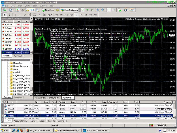This screenshot has width=177, height=133.
Task: Open the MetaEditor icon
Action: coord(57,10)
